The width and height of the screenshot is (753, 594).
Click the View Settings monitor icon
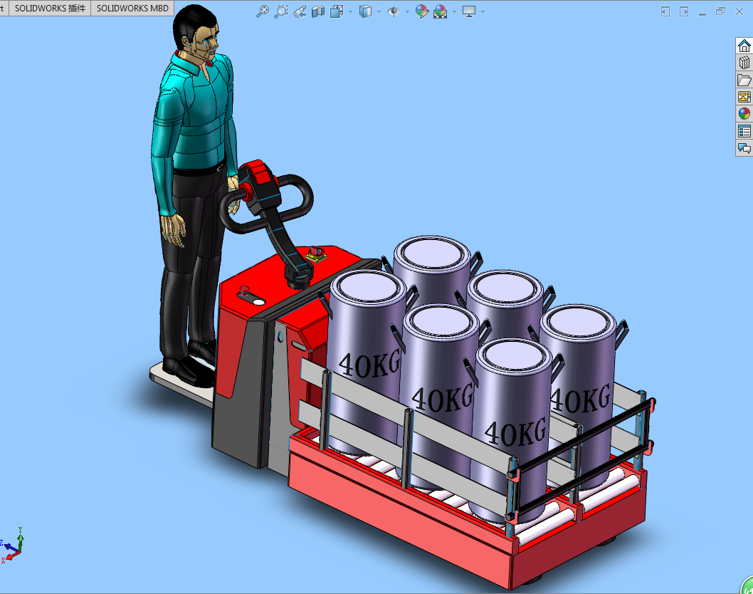pyautogui.click(x=469, y=11)
